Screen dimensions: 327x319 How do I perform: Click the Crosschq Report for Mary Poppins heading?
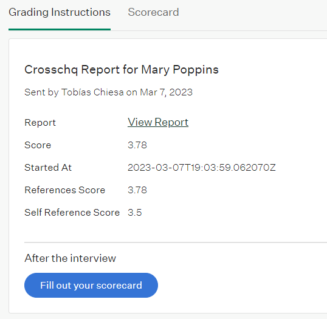tap(122, 69)
